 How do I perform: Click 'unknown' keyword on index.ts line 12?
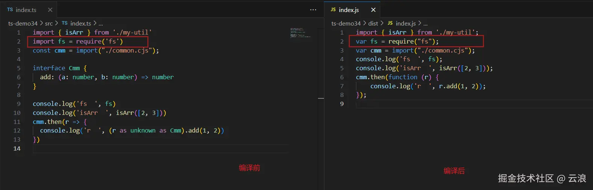(143, 130)
